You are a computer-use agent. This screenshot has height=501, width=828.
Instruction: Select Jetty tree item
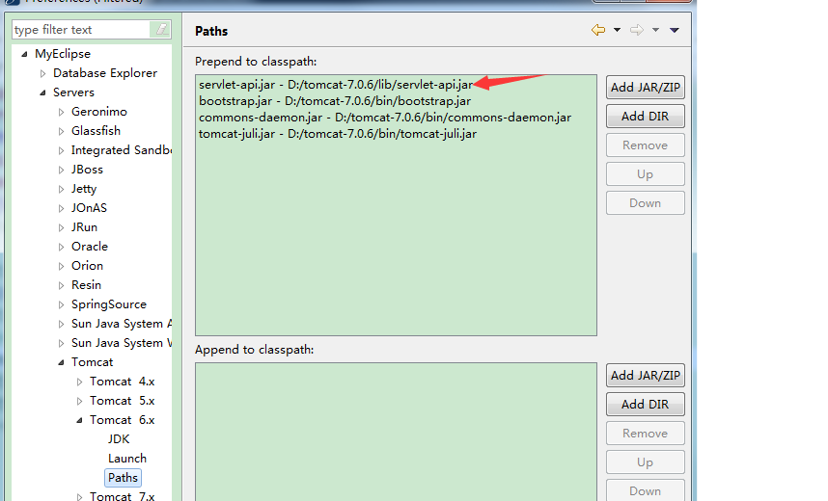click(x=84, y=189)
